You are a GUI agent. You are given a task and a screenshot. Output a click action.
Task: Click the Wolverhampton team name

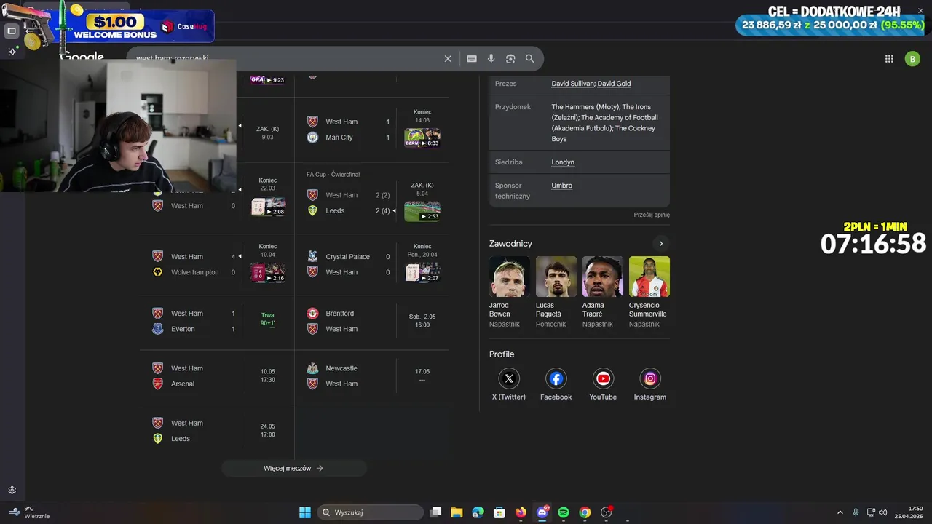[x=194, y=272]
